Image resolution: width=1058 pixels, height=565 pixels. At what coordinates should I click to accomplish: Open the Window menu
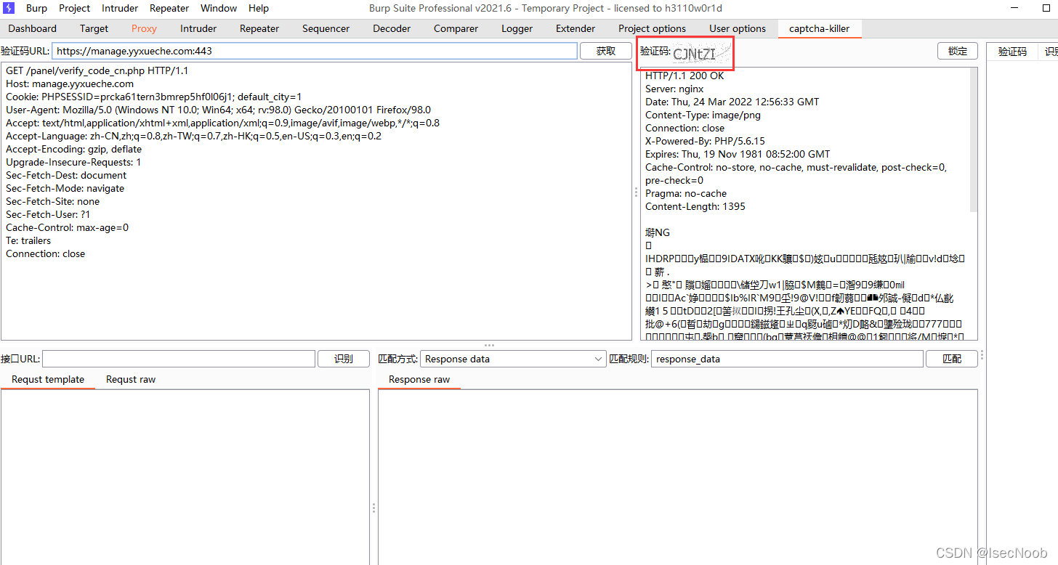(x=219, y=8)
